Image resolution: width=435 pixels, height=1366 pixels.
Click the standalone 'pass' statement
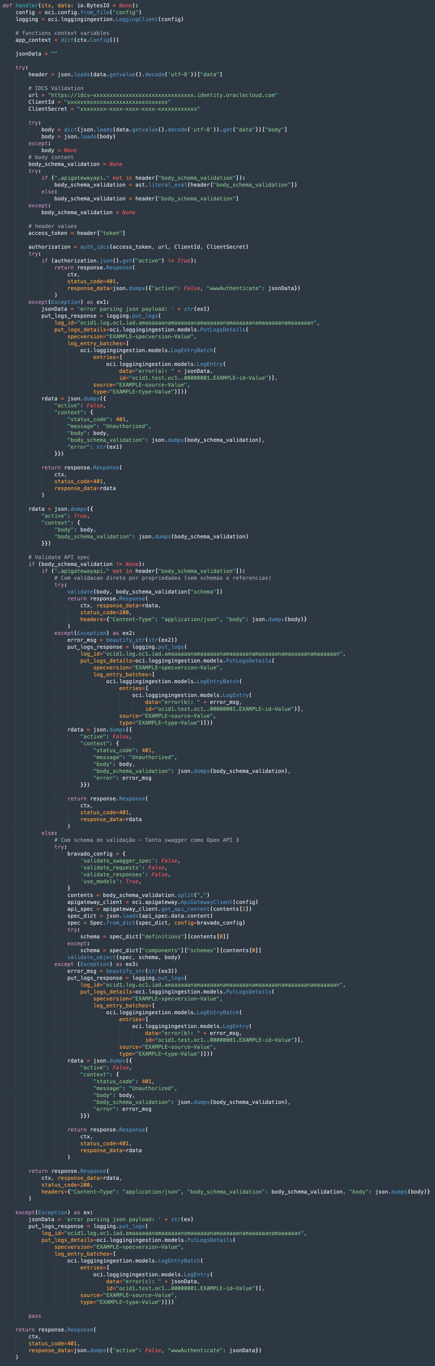point(34,1316)
